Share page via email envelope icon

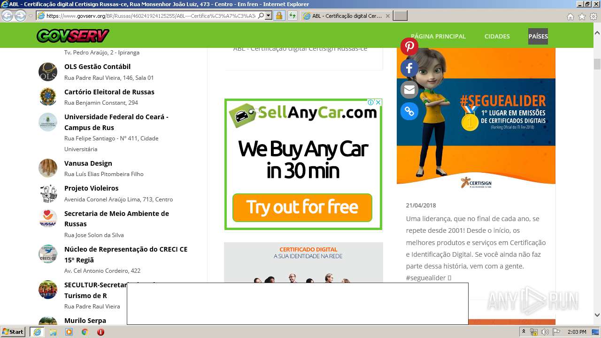coord(409,90)
